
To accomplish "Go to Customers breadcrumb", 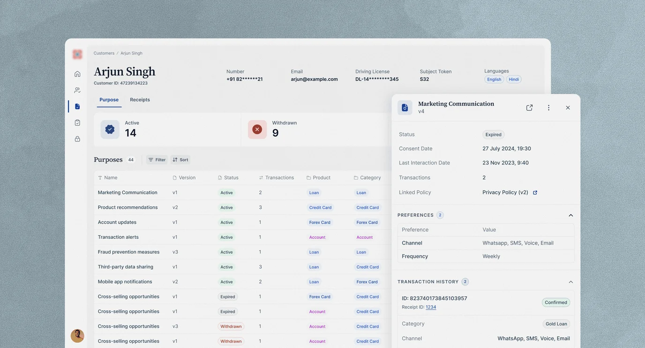I will (104, 53).
